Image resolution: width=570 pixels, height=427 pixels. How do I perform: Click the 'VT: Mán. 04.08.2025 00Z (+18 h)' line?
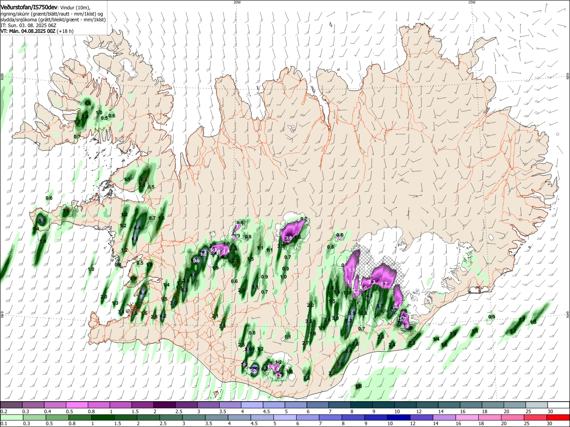point(37,31)
